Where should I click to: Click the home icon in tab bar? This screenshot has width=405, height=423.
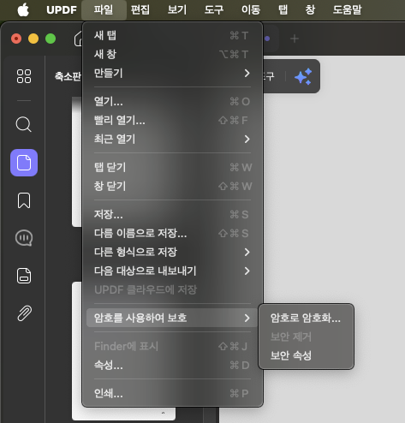point(78,39)
